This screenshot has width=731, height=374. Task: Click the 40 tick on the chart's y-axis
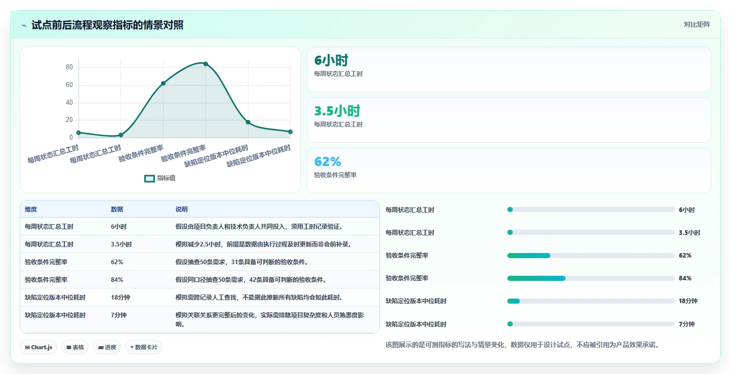coord(69,103)
